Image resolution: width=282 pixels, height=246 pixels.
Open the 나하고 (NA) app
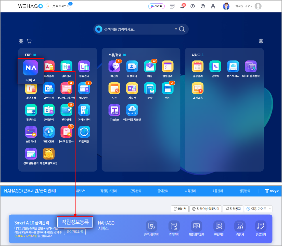(30, 68)
